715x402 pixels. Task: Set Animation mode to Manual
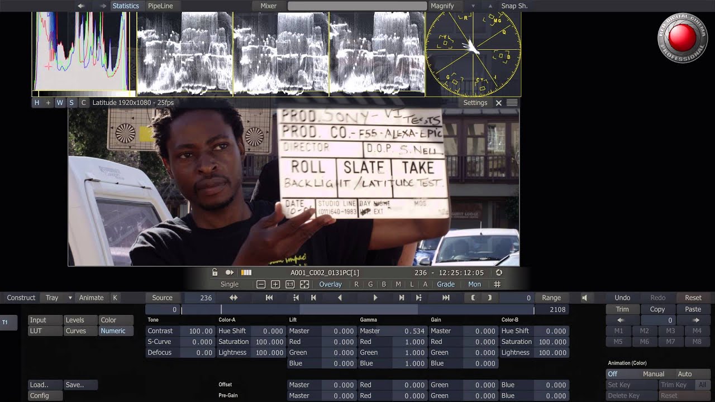(x=654, y=374)
